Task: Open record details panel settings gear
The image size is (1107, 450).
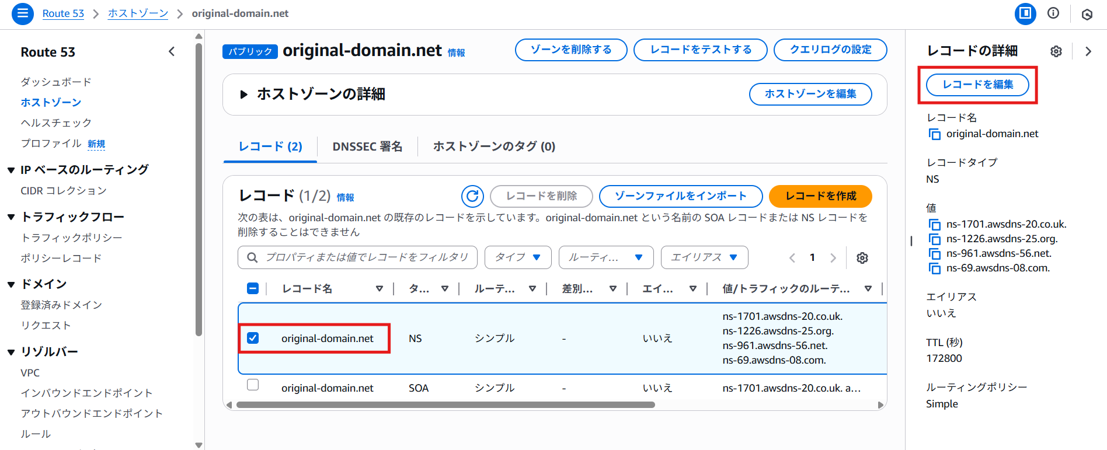Action: (x=1056, y=51)
